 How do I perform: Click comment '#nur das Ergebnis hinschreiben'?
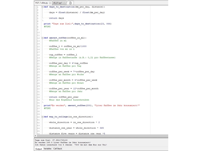[x=69, y=100]
